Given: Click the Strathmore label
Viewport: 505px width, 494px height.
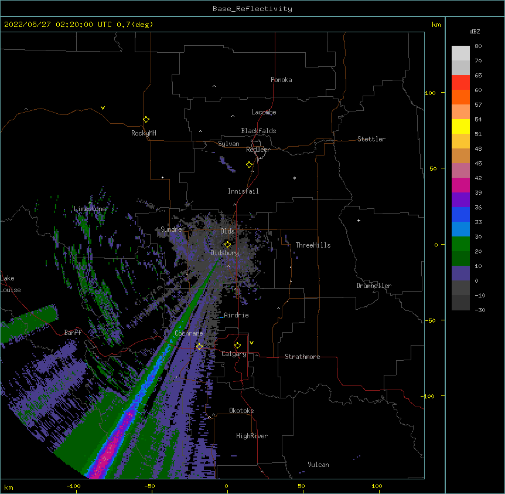Looking at the screenshot, I should (302, 357).
